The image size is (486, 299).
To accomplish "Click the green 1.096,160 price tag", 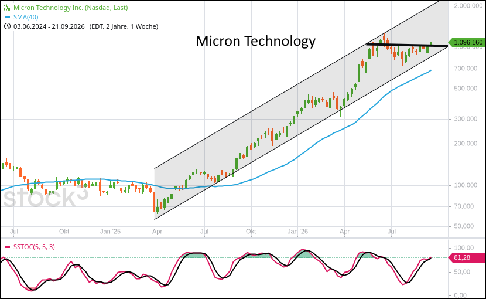I will [x=467, y=42].
